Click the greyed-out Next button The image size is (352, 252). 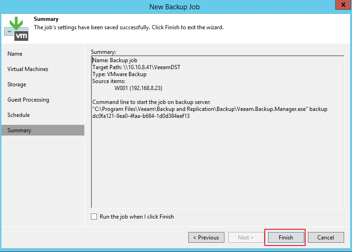pyautogui.click(x=246, y=237)
